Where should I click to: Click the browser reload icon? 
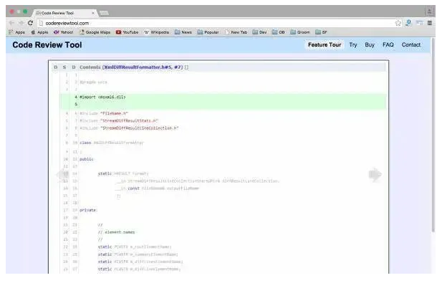pyautogui.click(x=30, y=23)
